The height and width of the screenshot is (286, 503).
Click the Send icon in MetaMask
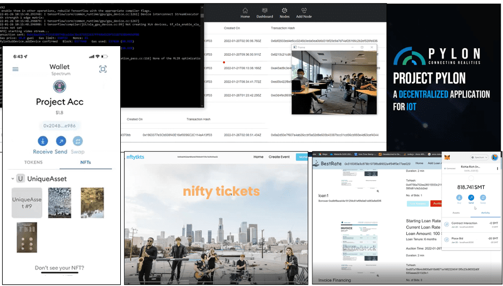(471, 198)
